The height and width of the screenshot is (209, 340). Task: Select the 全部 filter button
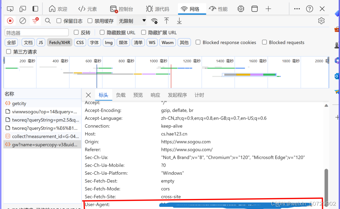pos(11,42)
